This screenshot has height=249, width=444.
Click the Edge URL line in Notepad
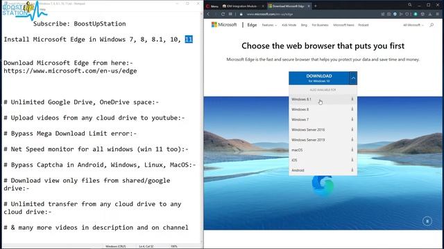(70, 71)
